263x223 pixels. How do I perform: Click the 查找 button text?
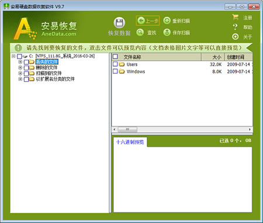[x=152, y=33]
